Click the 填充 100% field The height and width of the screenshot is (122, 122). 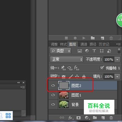(x=109, y=77)
